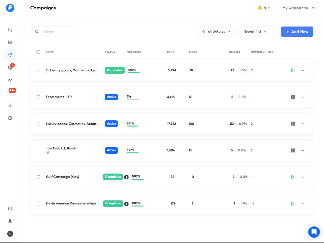Click the Instantly lightning bolt logo
The image size is (324, 243).
[10, 8]
